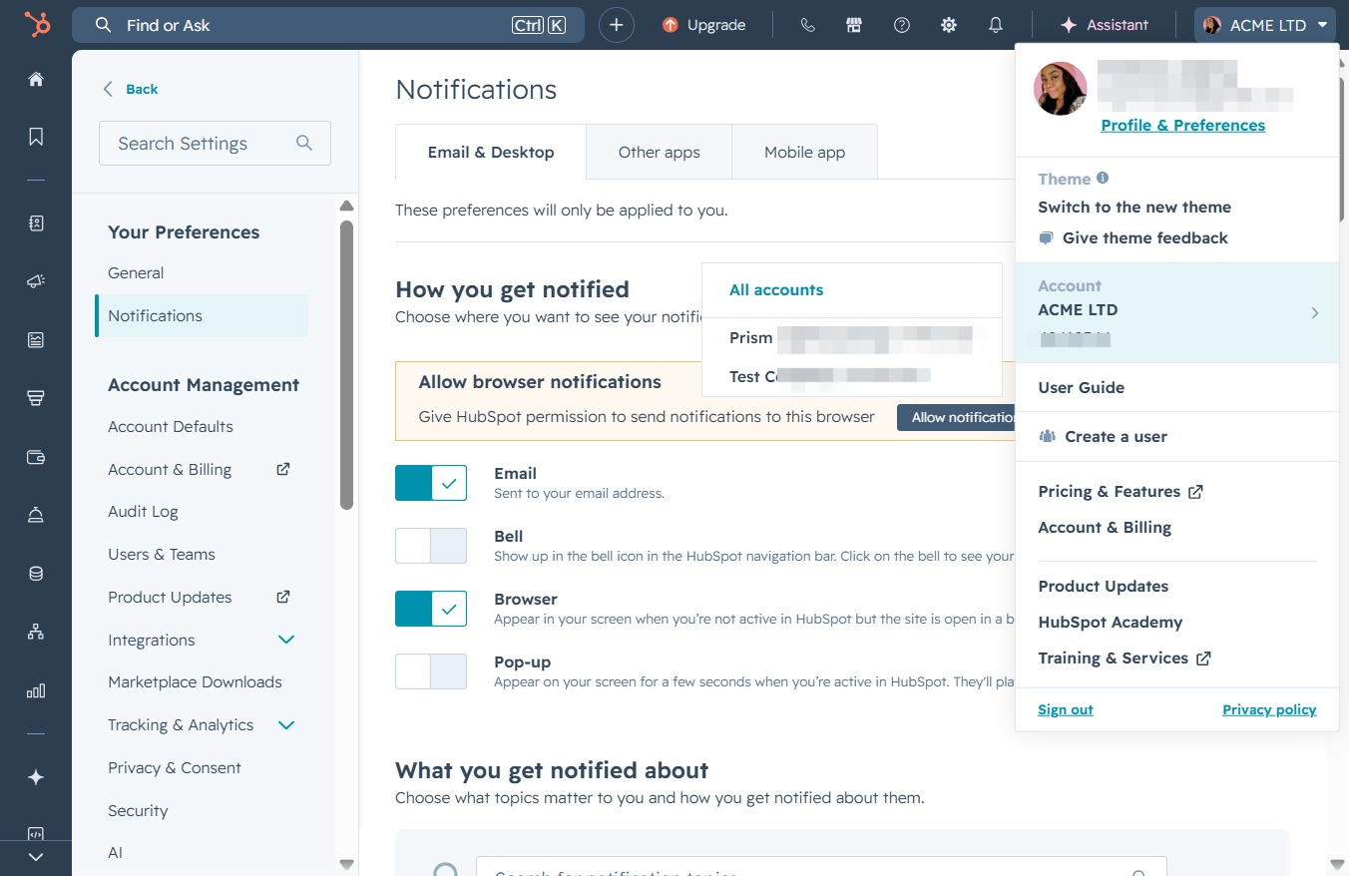Screen dimensions: 1349x876
Task: Open the Settings gear icon
Action: [949, 25]
